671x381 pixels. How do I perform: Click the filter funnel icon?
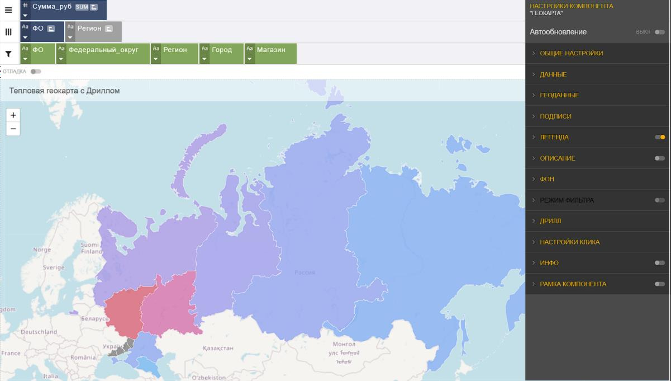(8, 54)
